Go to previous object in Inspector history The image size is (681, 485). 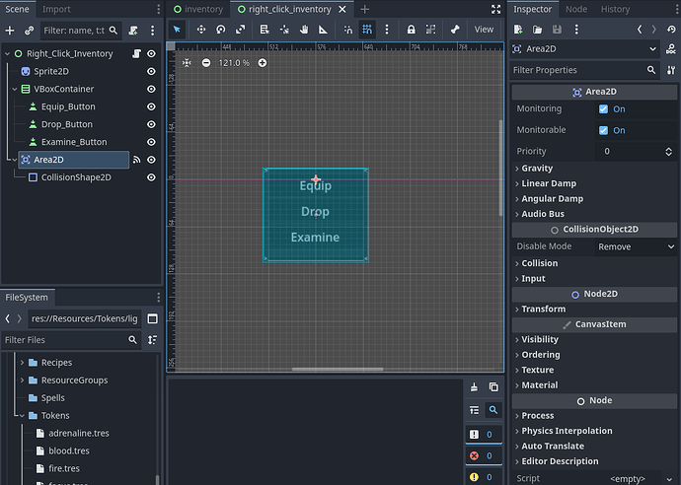point(640,30)
